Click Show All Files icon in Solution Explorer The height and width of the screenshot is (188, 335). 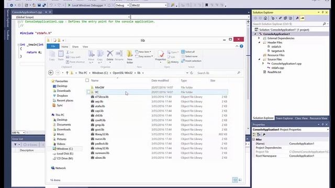point(291,18)
